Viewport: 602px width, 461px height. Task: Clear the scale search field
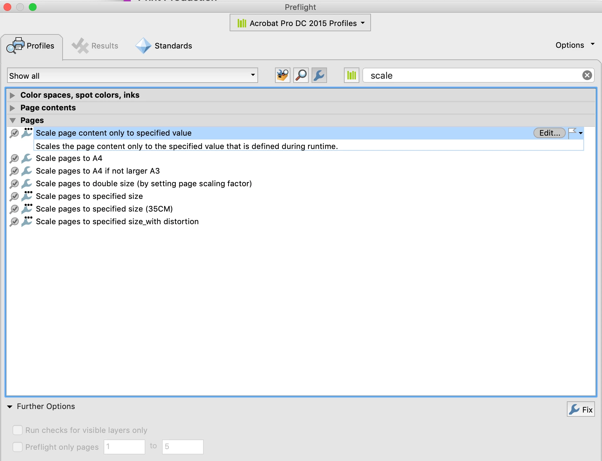coord(587,75)
